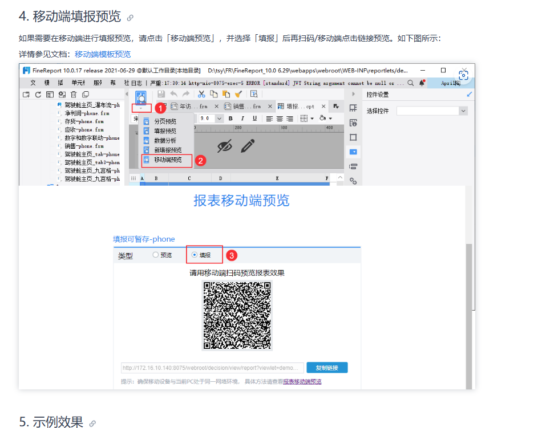The width and height of the screenshot is (534, 428).
Task: Click the vertical scrollbar of preview dialog
Action: pos(469,316)
